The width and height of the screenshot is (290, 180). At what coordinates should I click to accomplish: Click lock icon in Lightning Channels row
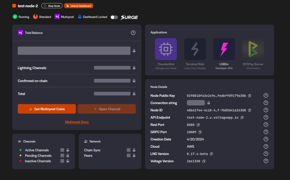coord(134,68)
